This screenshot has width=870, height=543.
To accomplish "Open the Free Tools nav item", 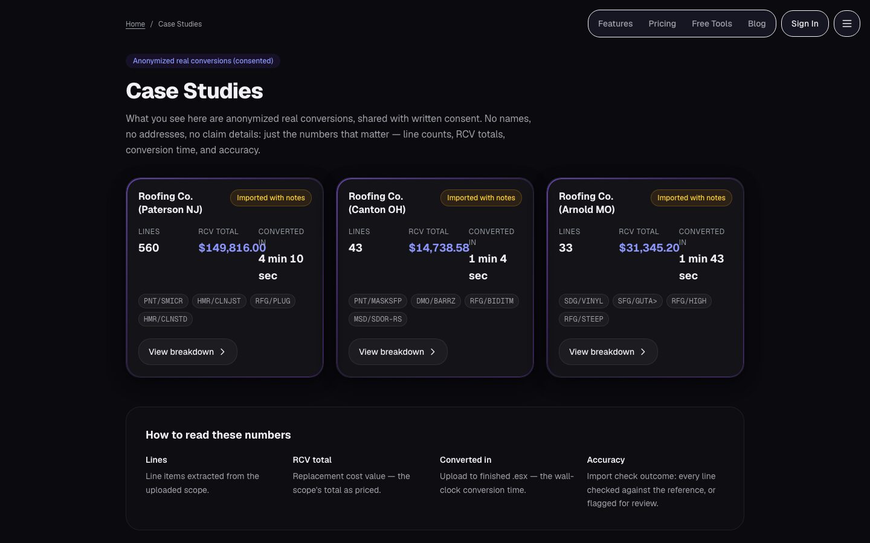I will pos(712,24).
